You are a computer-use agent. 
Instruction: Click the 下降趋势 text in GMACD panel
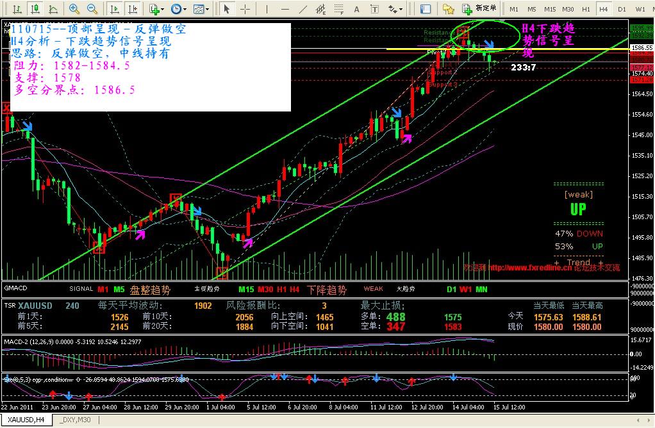327,290
